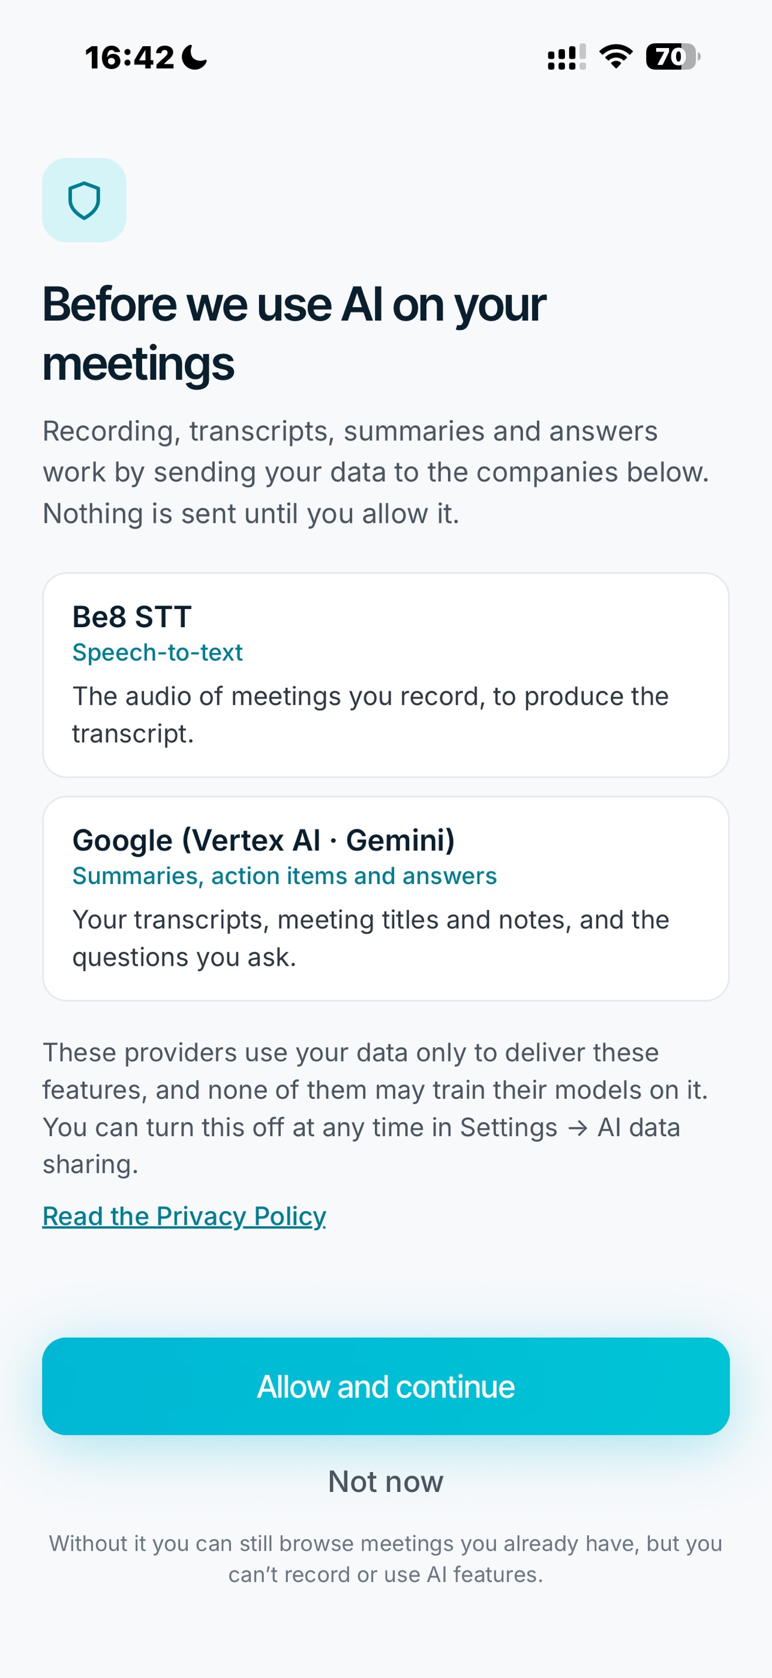Tap the 16:42 clock in status bar
The height and width of the screenshot is (1678, 772).
[130, 58]
